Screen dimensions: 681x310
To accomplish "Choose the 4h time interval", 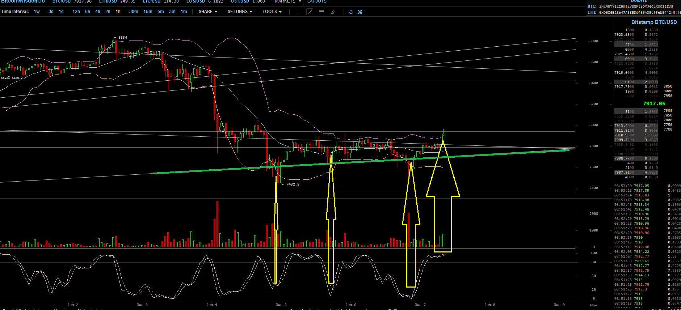I will [98, 12].
